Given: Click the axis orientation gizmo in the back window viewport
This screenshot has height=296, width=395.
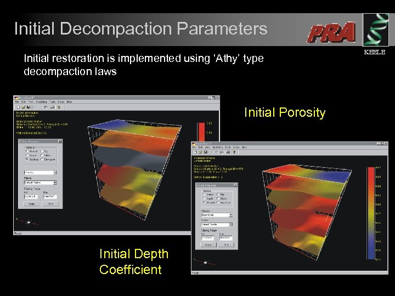Looking at the screenshot, I should click(28, 222).
